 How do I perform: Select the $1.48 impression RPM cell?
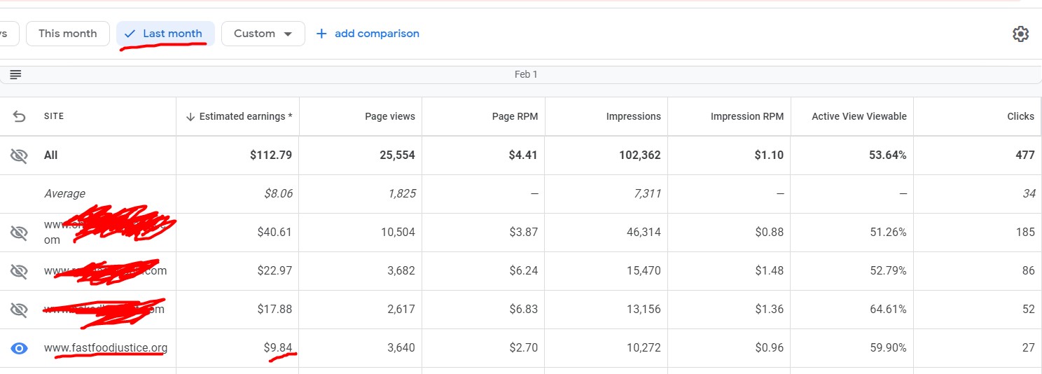[x=770, y=271]
